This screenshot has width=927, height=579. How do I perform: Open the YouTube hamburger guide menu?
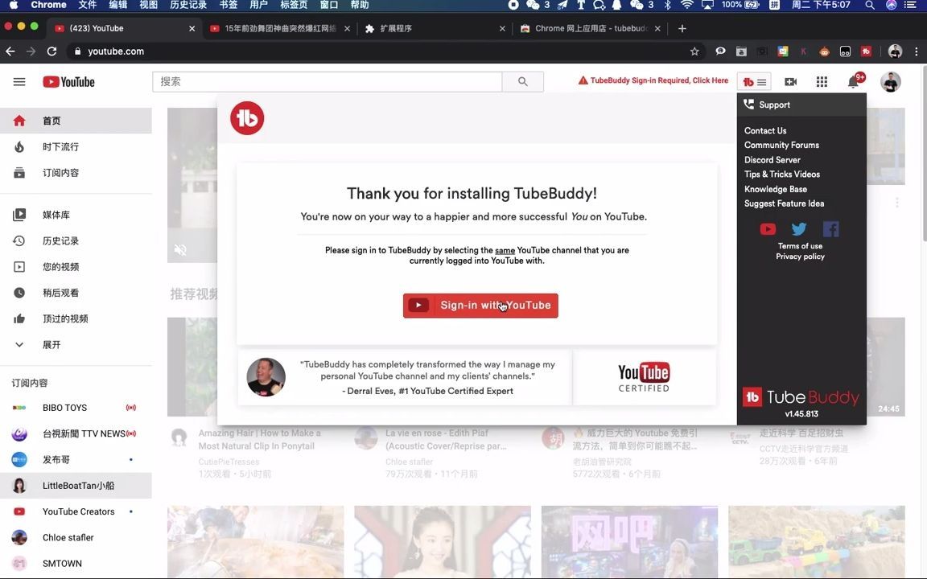(x=19, y=81)
